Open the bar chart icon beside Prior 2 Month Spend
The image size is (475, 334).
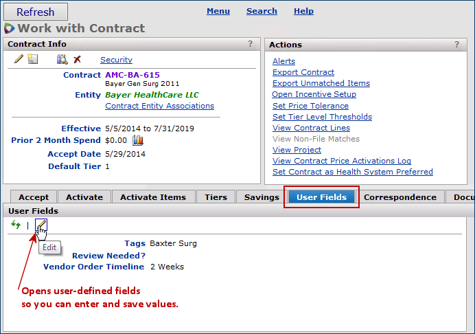coord(138,140)
